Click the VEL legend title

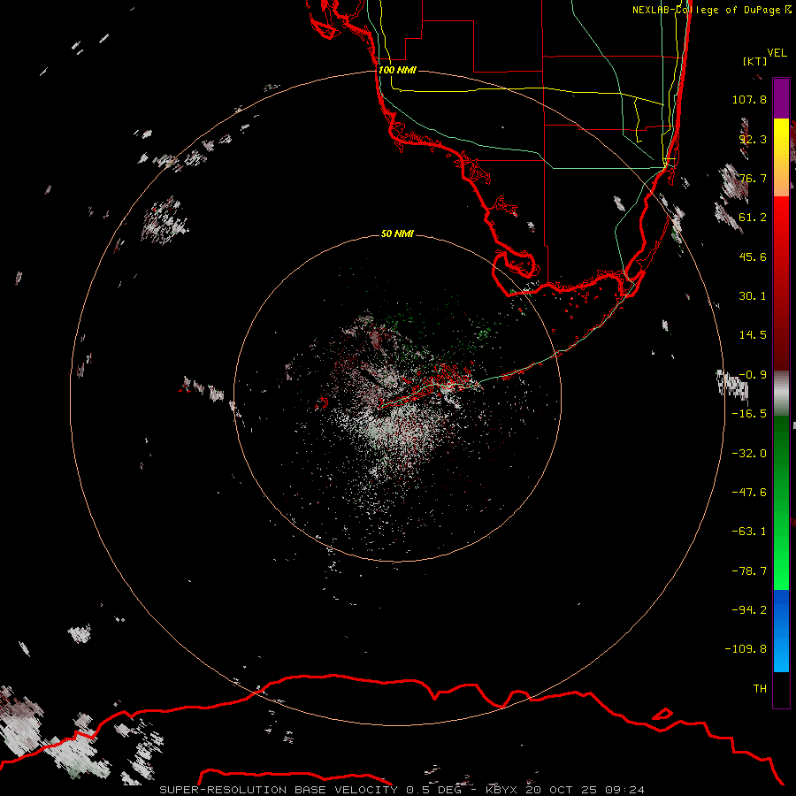pyautogui.click(x=777, y=53)
